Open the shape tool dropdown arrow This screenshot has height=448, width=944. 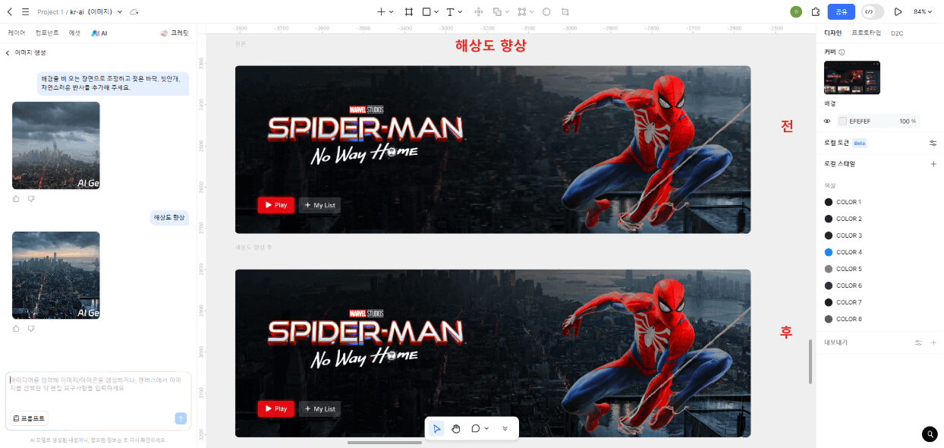[x=436, y=12]
